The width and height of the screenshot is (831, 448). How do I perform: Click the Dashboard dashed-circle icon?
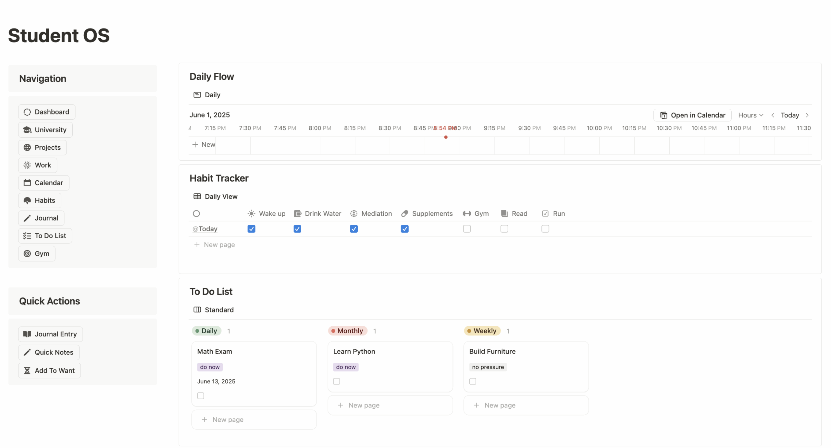click(x=27, y=112)
